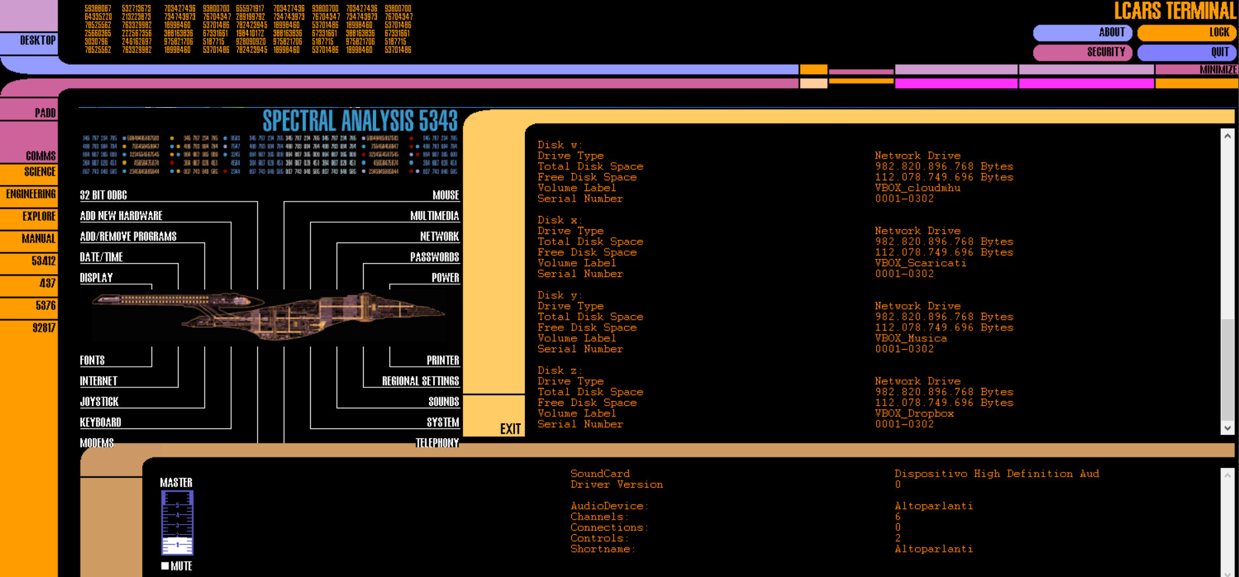Open DATE/TIME settings
Viewport: 1239px width, 577px height.
point(101,257)
